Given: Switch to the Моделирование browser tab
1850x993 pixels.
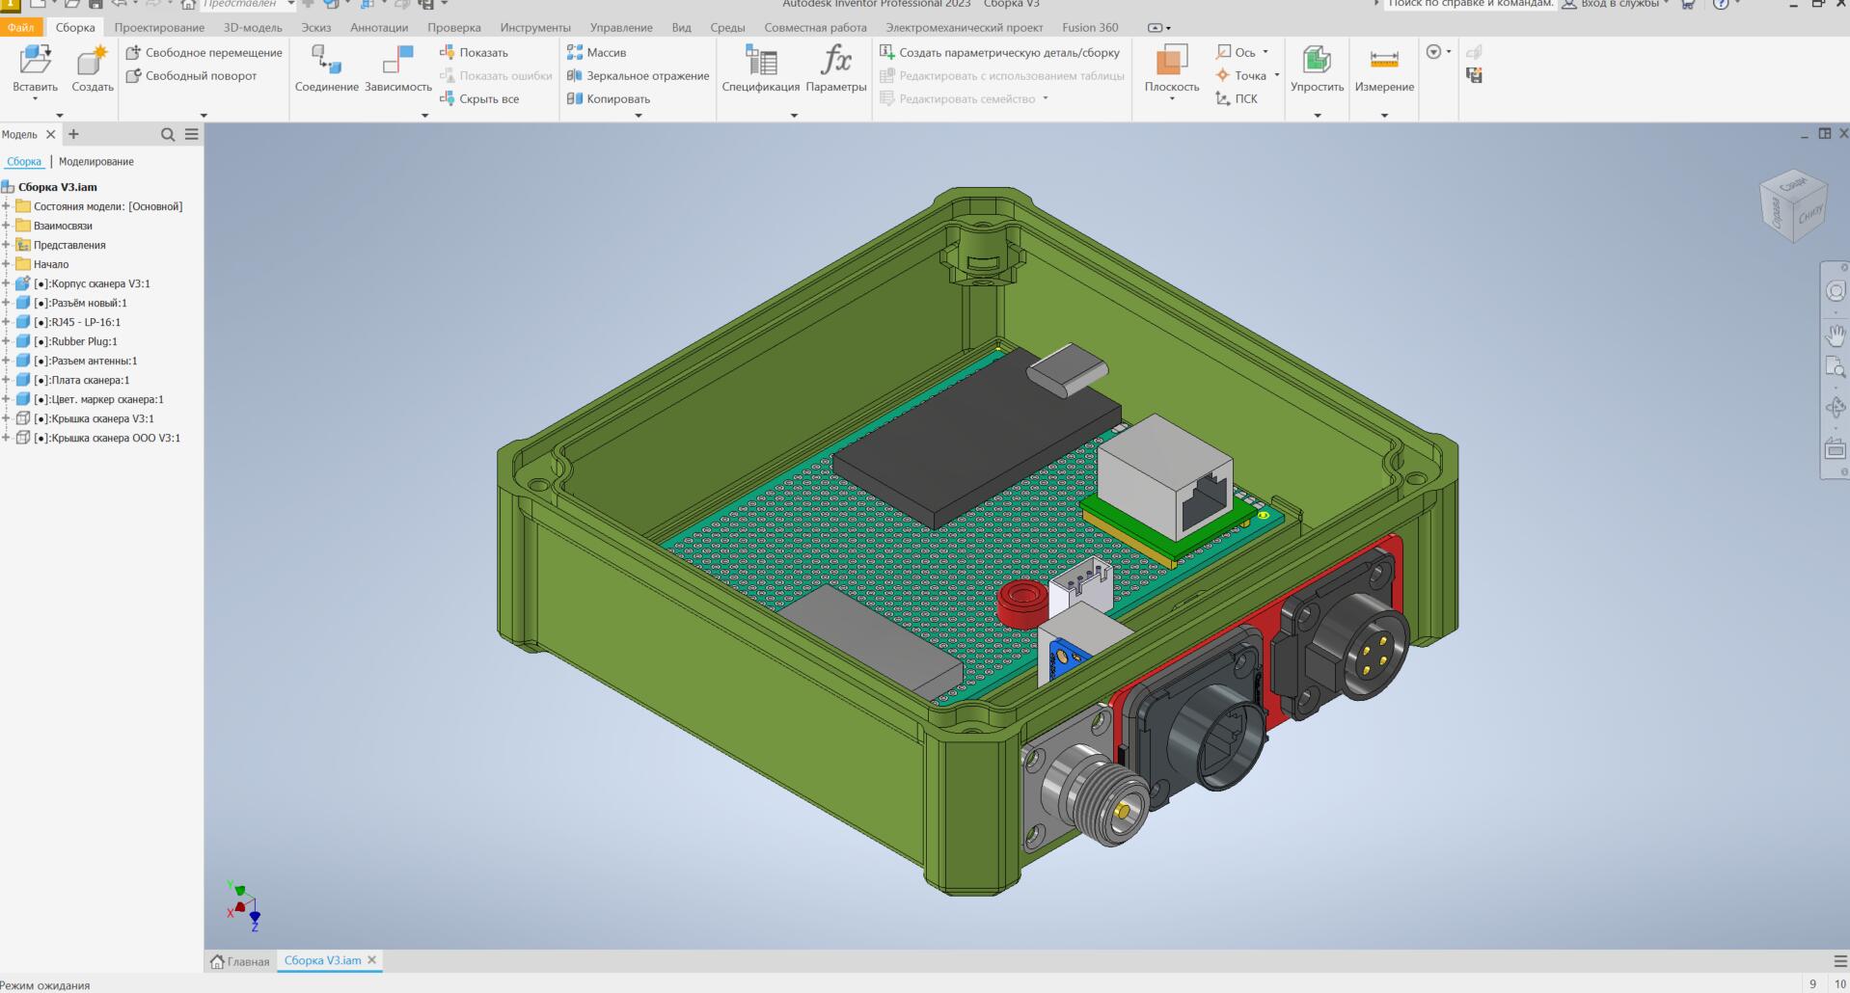Looking at the screenshot, I should coord(96,161).
